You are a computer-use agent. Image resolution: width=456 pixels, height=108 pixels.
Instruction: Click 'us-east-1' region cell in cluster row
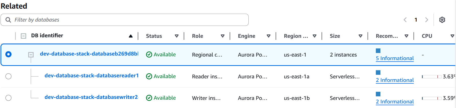coord(295,55)
